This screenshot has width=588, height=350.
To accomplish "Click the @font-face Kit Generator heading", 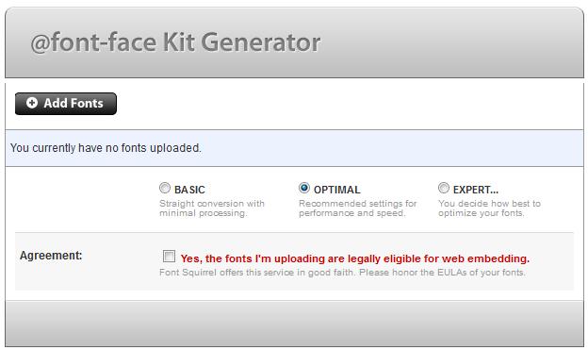I will (175, 42).
